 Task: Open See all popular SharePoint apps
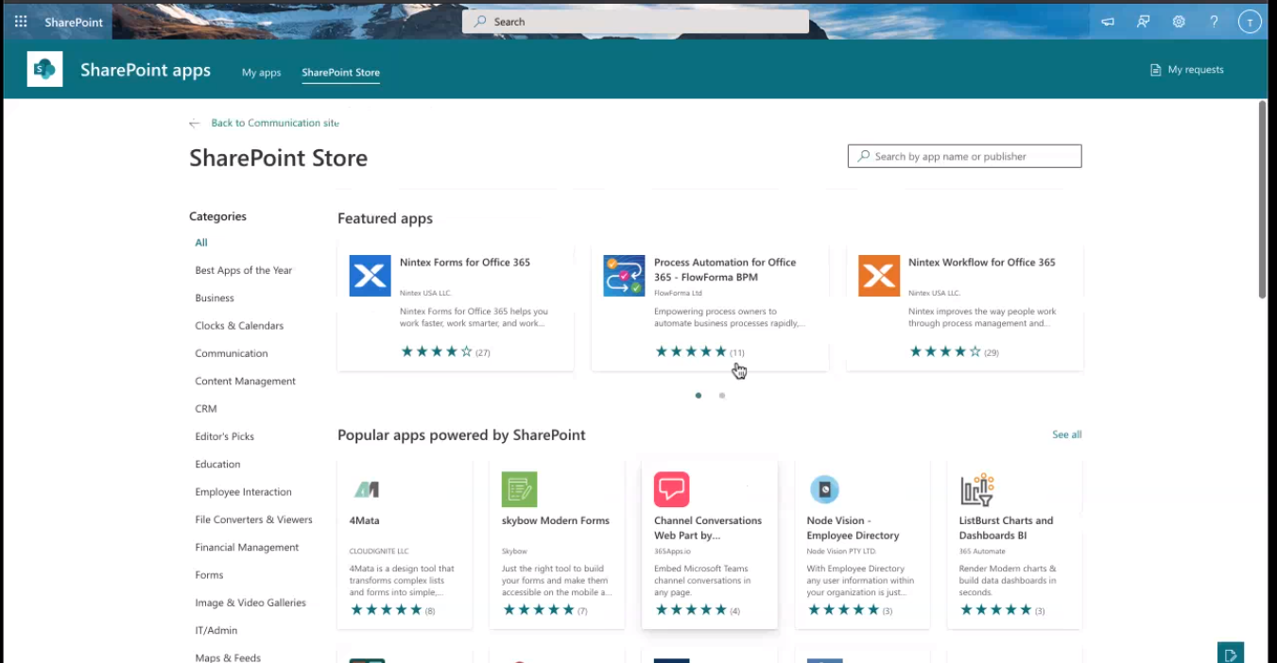tap(1066, 434)
